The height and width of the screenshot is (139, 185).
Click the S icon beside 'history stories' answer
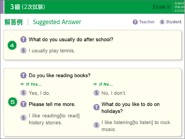23,118
